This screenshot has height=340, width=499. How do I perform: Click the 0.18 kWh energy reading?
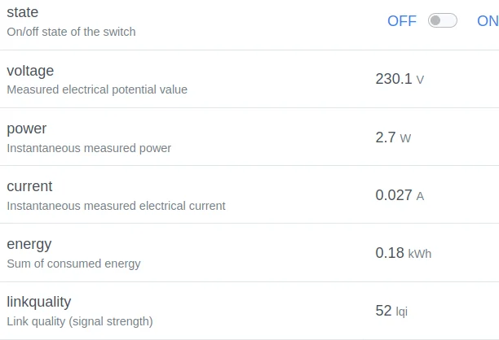[403, 253]
